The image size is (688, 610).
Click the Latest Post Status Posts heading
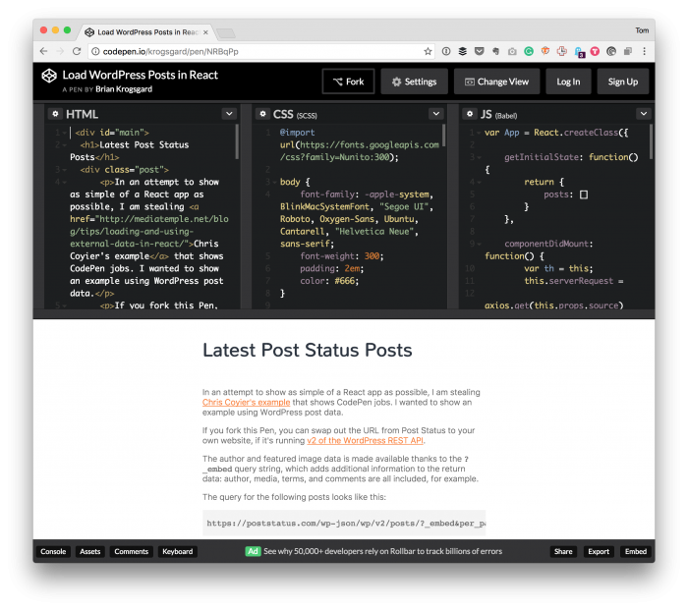tap(307, 350)
